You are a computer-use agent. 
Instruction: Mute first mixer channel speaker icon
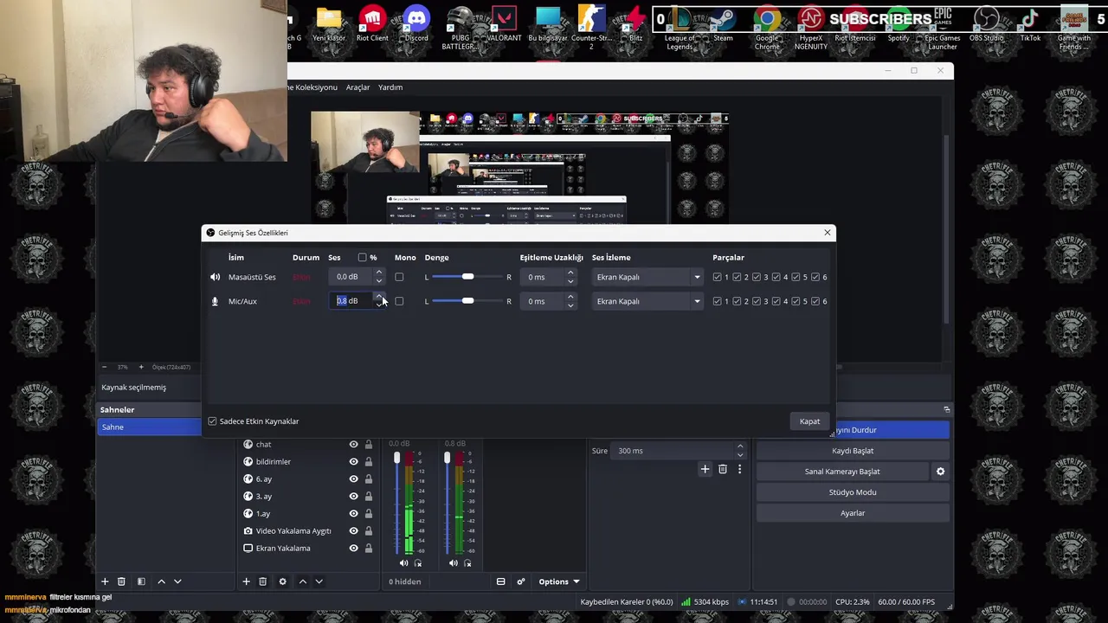coord(403,563)
